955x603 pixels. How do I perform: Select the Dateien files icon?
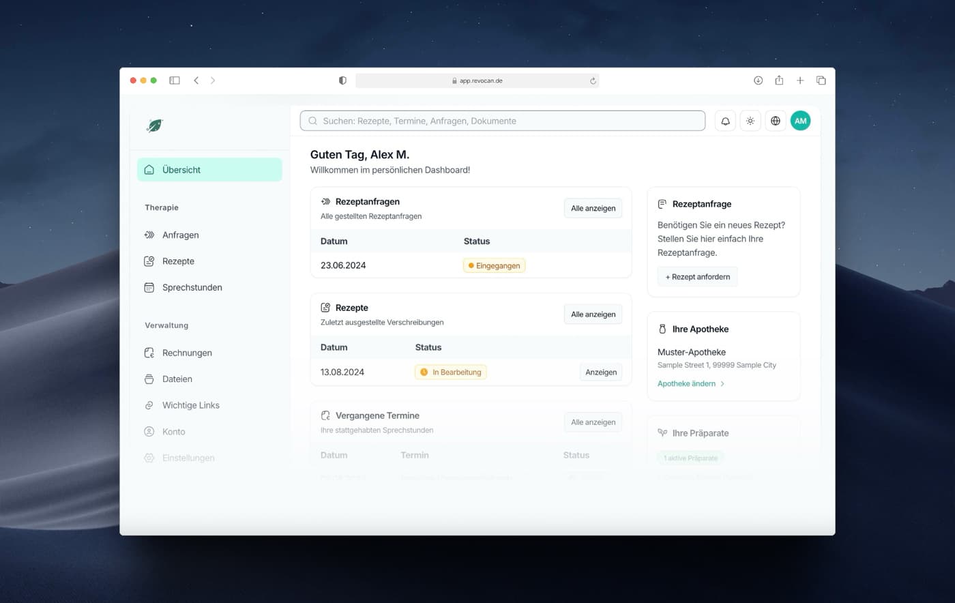pyautogui.click(x=149, y=379)
